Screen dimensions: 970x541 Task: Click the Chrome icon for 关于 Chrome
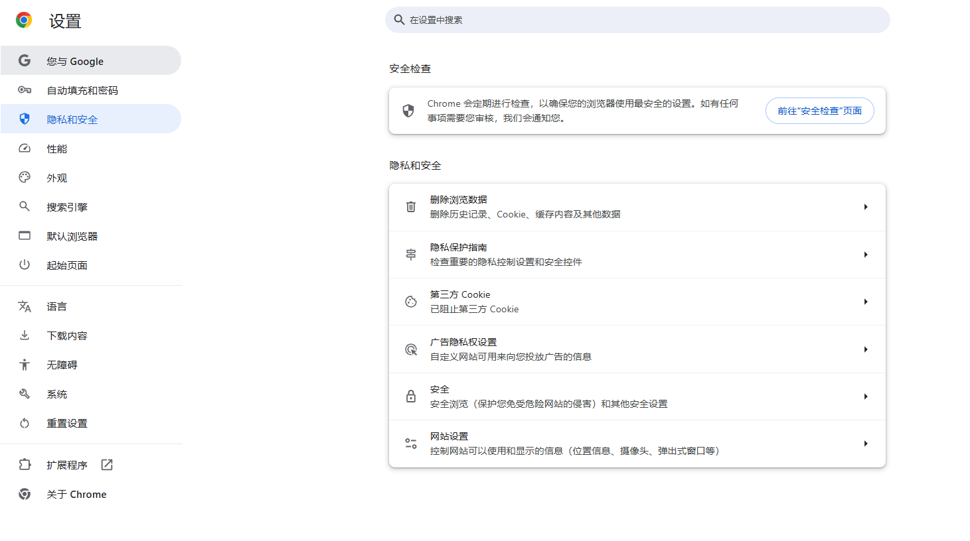pyautogui.click(x=25, y=494)
